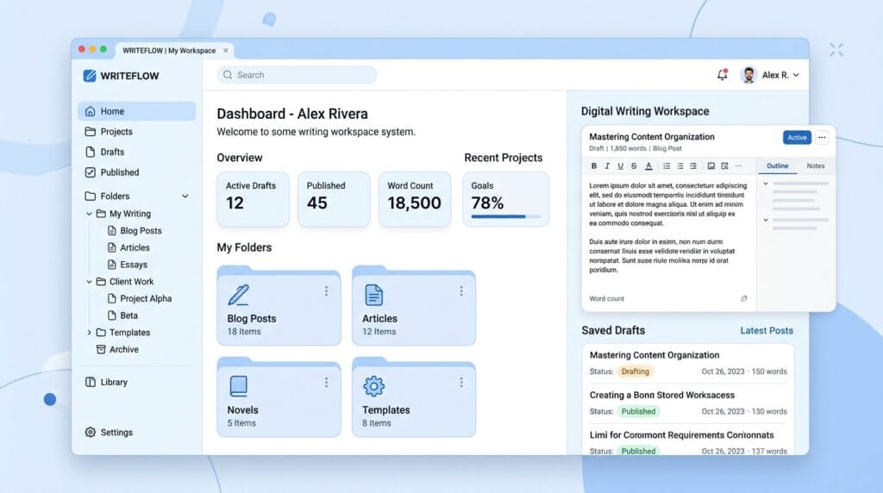Open options menu on Templates folder card
This screenshot has height=493, width=883.
point(461,383)
